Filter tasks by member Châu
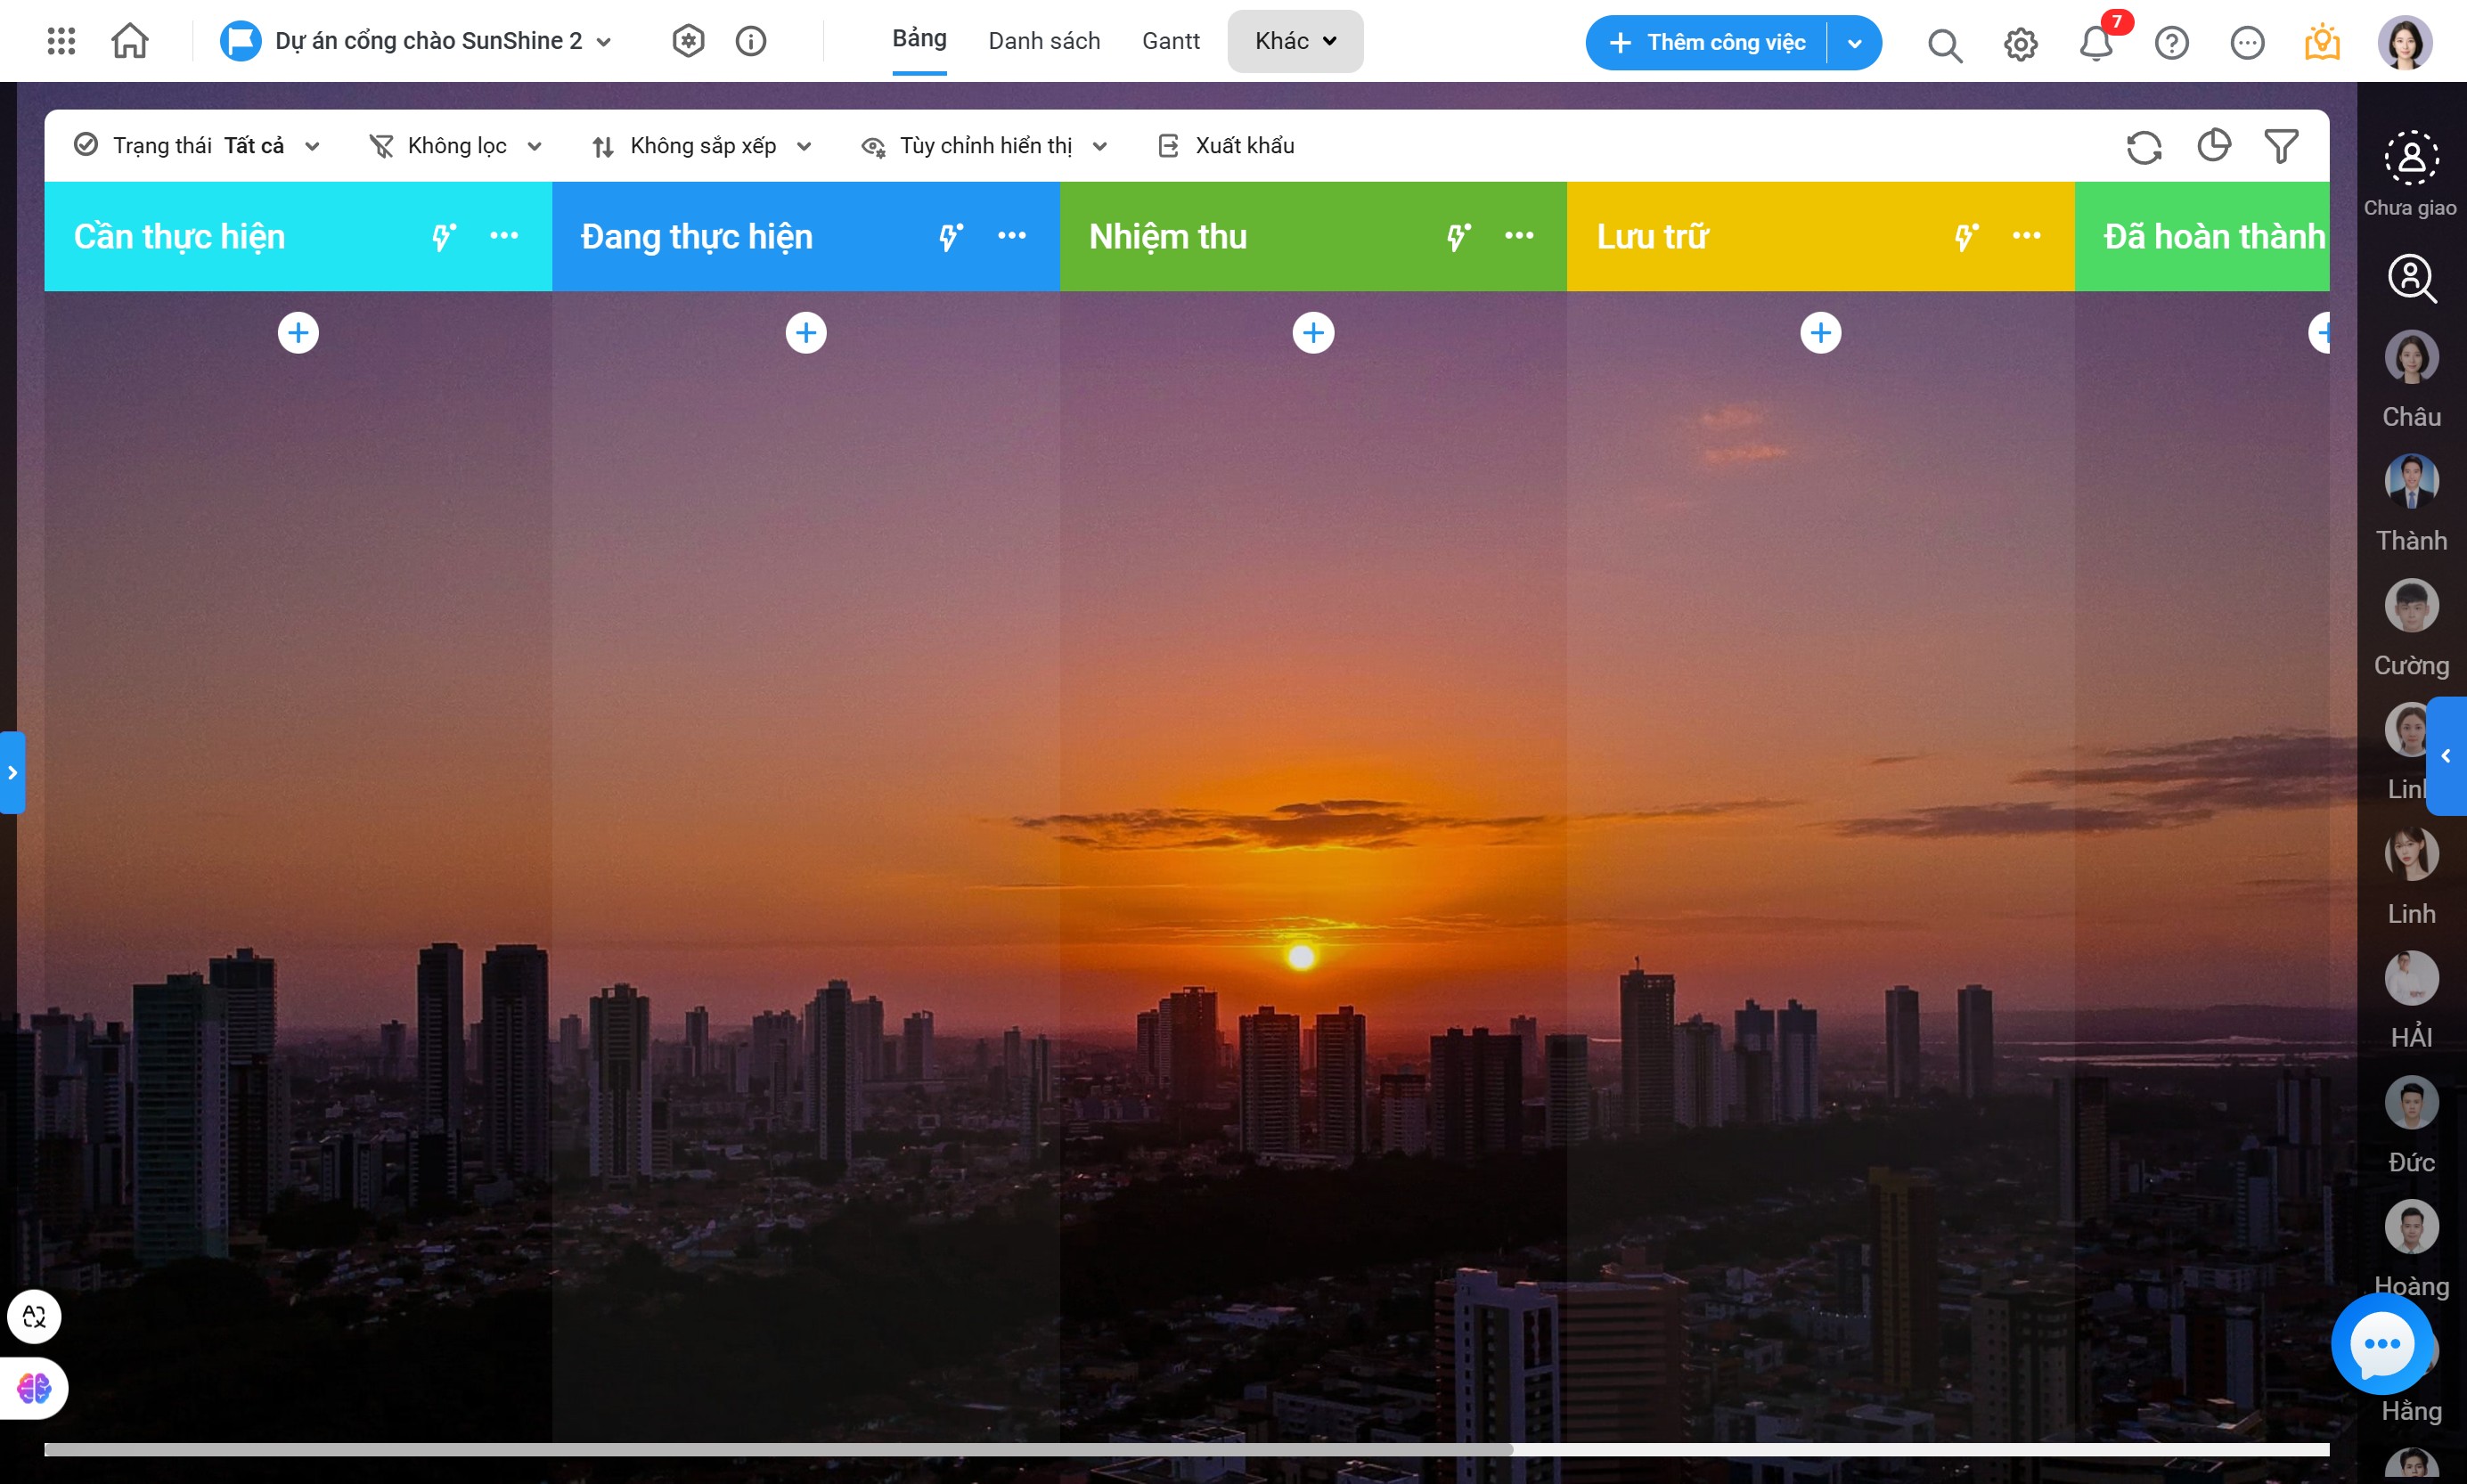This screenshot has width=2467, height=1484. pos(2411,357)
